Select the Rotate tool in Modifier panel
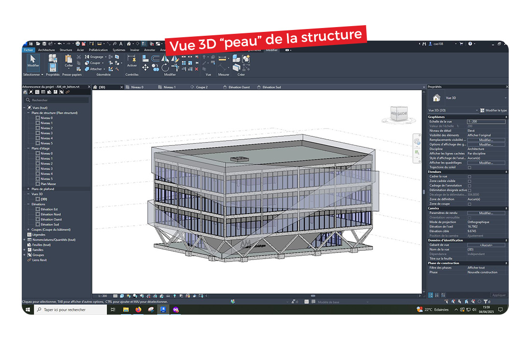 click(165, 68)
